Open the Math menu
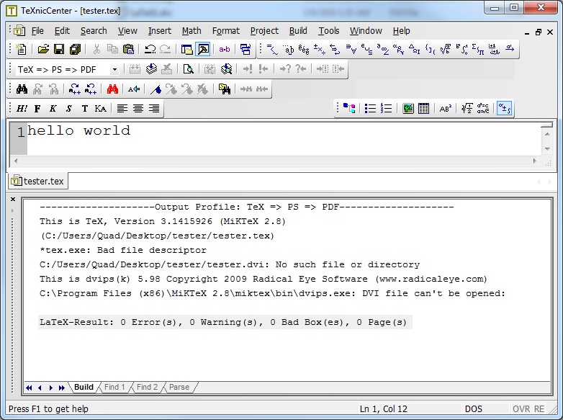 point(192,31)
